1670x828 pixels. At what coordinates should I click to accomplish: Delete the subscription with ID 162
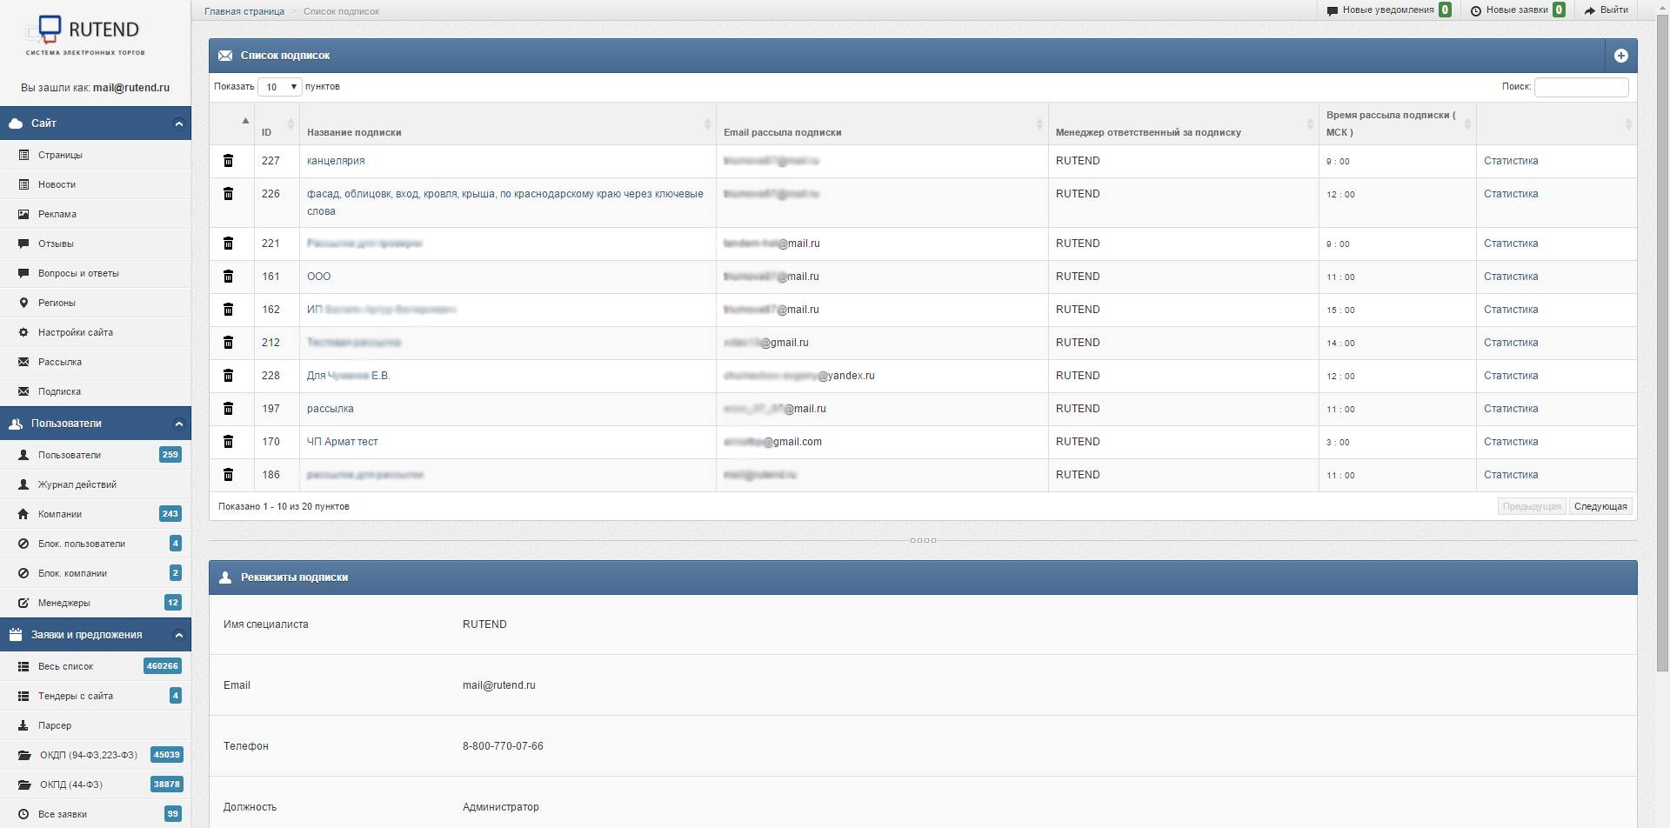[228, 310]
